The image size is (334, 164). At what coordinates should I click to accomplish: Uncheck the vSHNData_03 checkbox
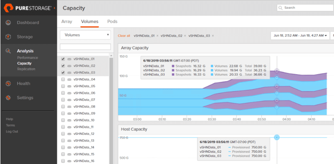coord(63,73)
